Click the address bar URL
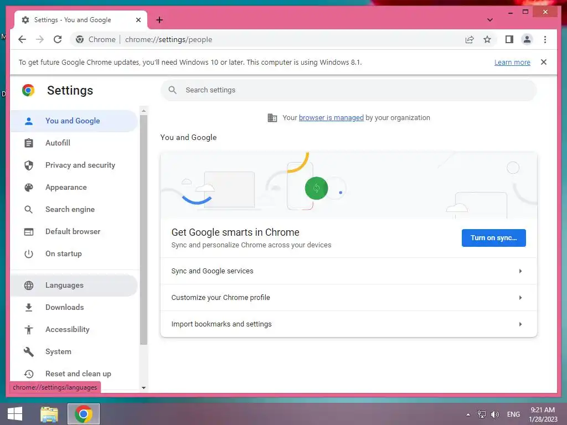 pyautogui.click(x=168, y=39)
